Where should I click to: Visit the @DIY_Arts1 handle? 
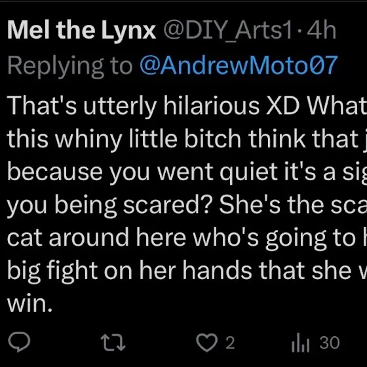tap(227, 31)
